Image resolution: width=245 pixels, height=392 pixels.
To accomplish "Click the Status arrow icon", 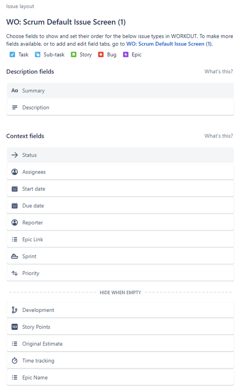I will [x=15, y=155].
